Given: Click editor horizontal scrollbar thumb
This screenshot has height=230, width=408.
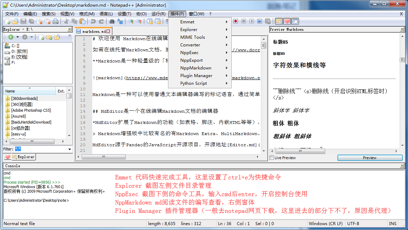Looking at the screenshot, I should [103, 157].
